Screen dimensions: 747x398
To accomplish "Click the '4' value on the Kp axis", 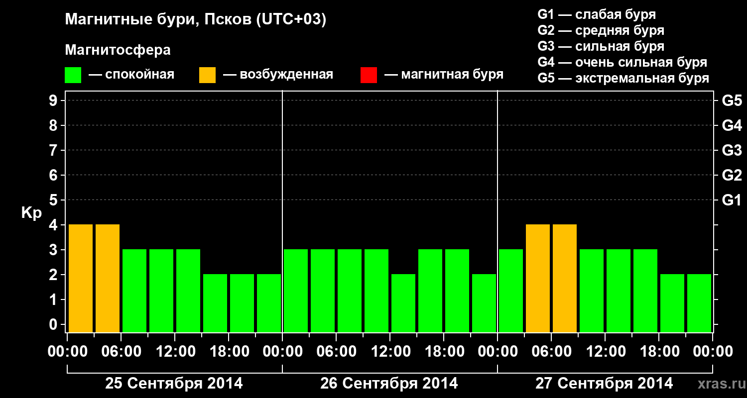I will pos(54,225).
